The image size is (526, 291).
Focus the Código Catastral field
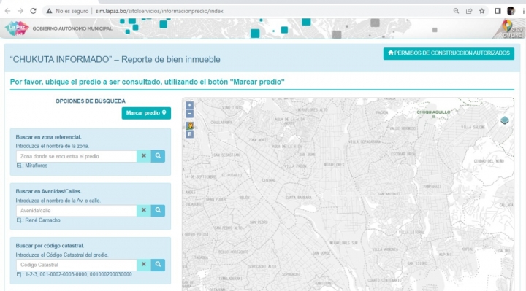[77, 265]
